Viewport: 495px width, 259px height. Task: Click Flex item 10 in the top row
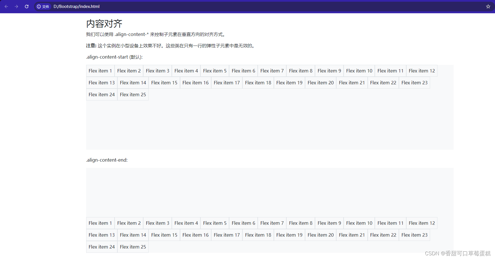coord(359,71)
